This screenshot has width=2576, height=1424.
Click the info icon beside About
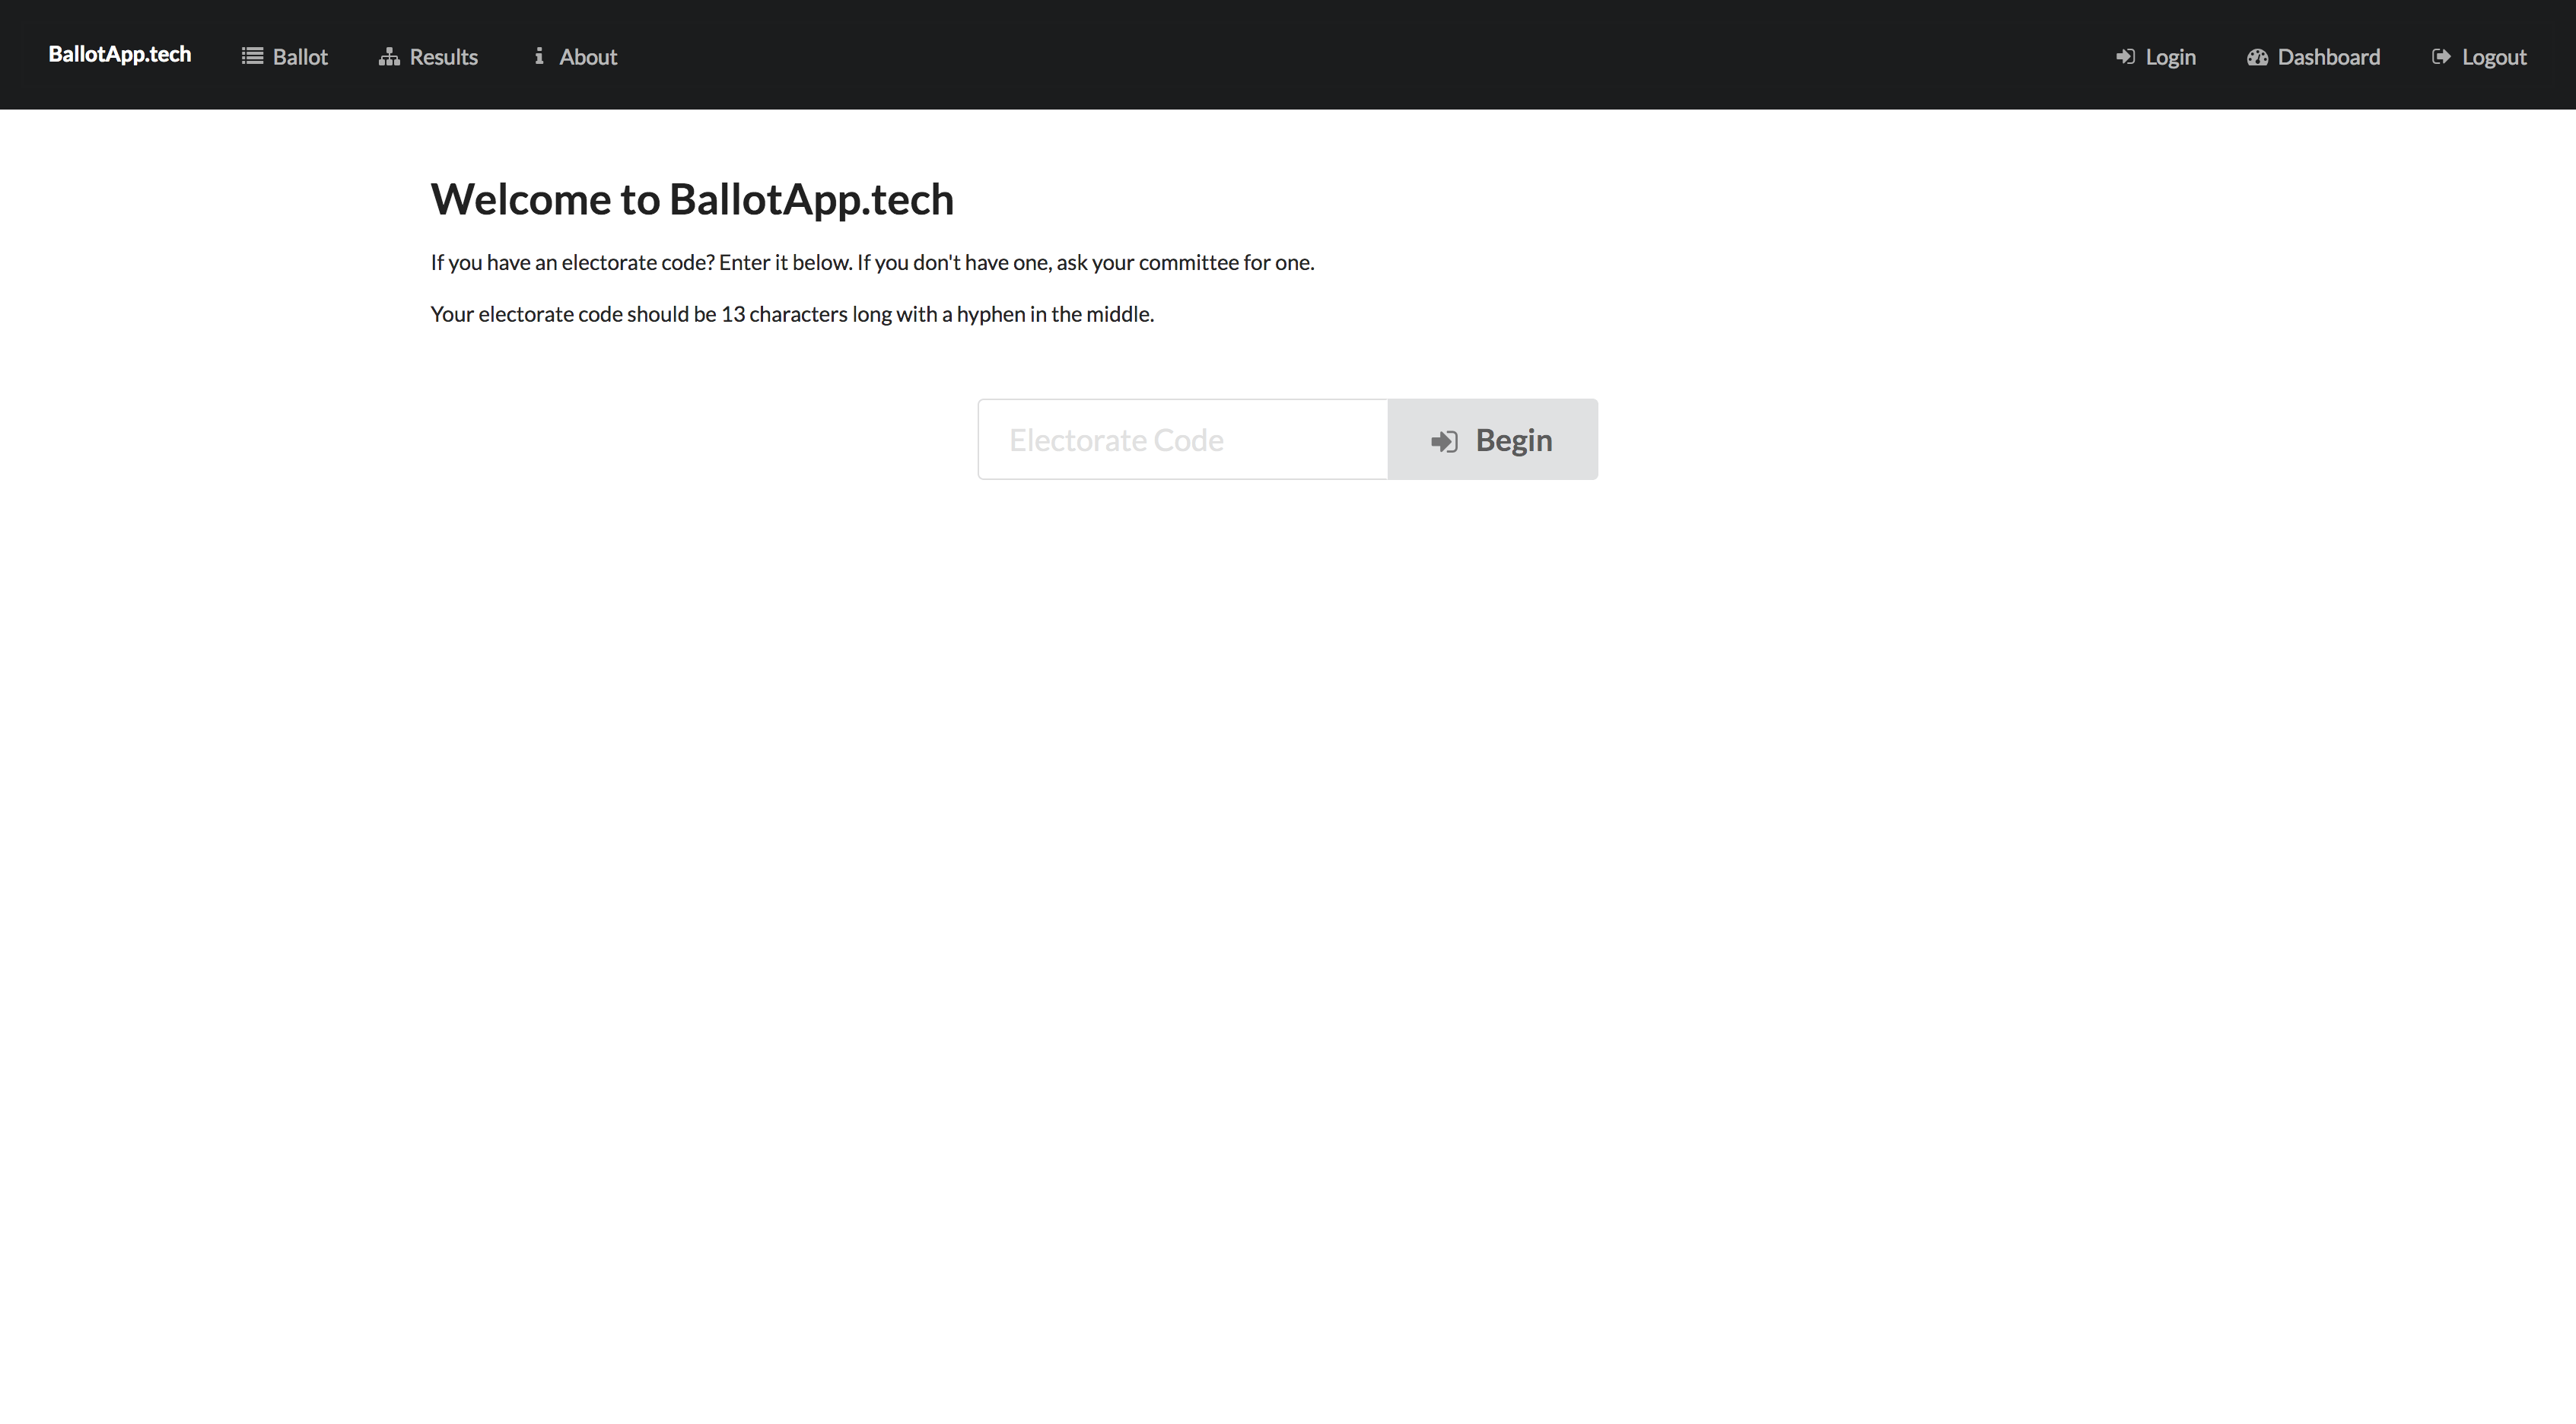tap(539, 56)
